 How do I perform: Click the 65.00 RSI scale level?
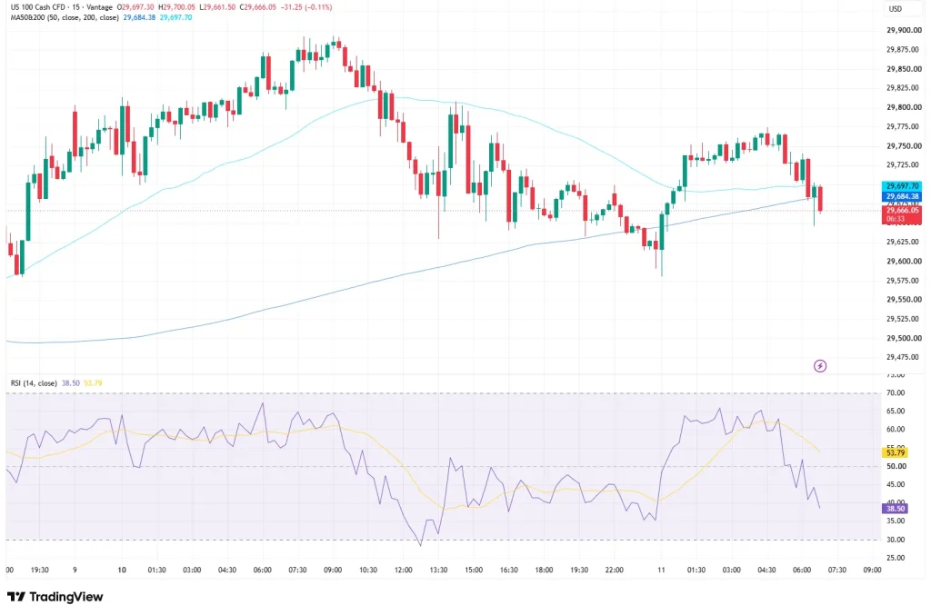coord(896,411)
